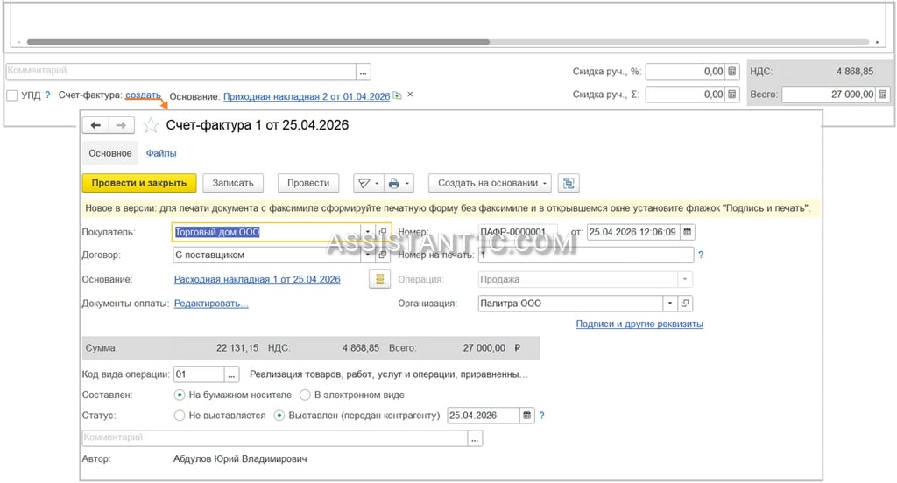The width and height of the screenshot is (897, 483).
Task: Click the Организация field Палитра ООО
Action: point(570,304)
